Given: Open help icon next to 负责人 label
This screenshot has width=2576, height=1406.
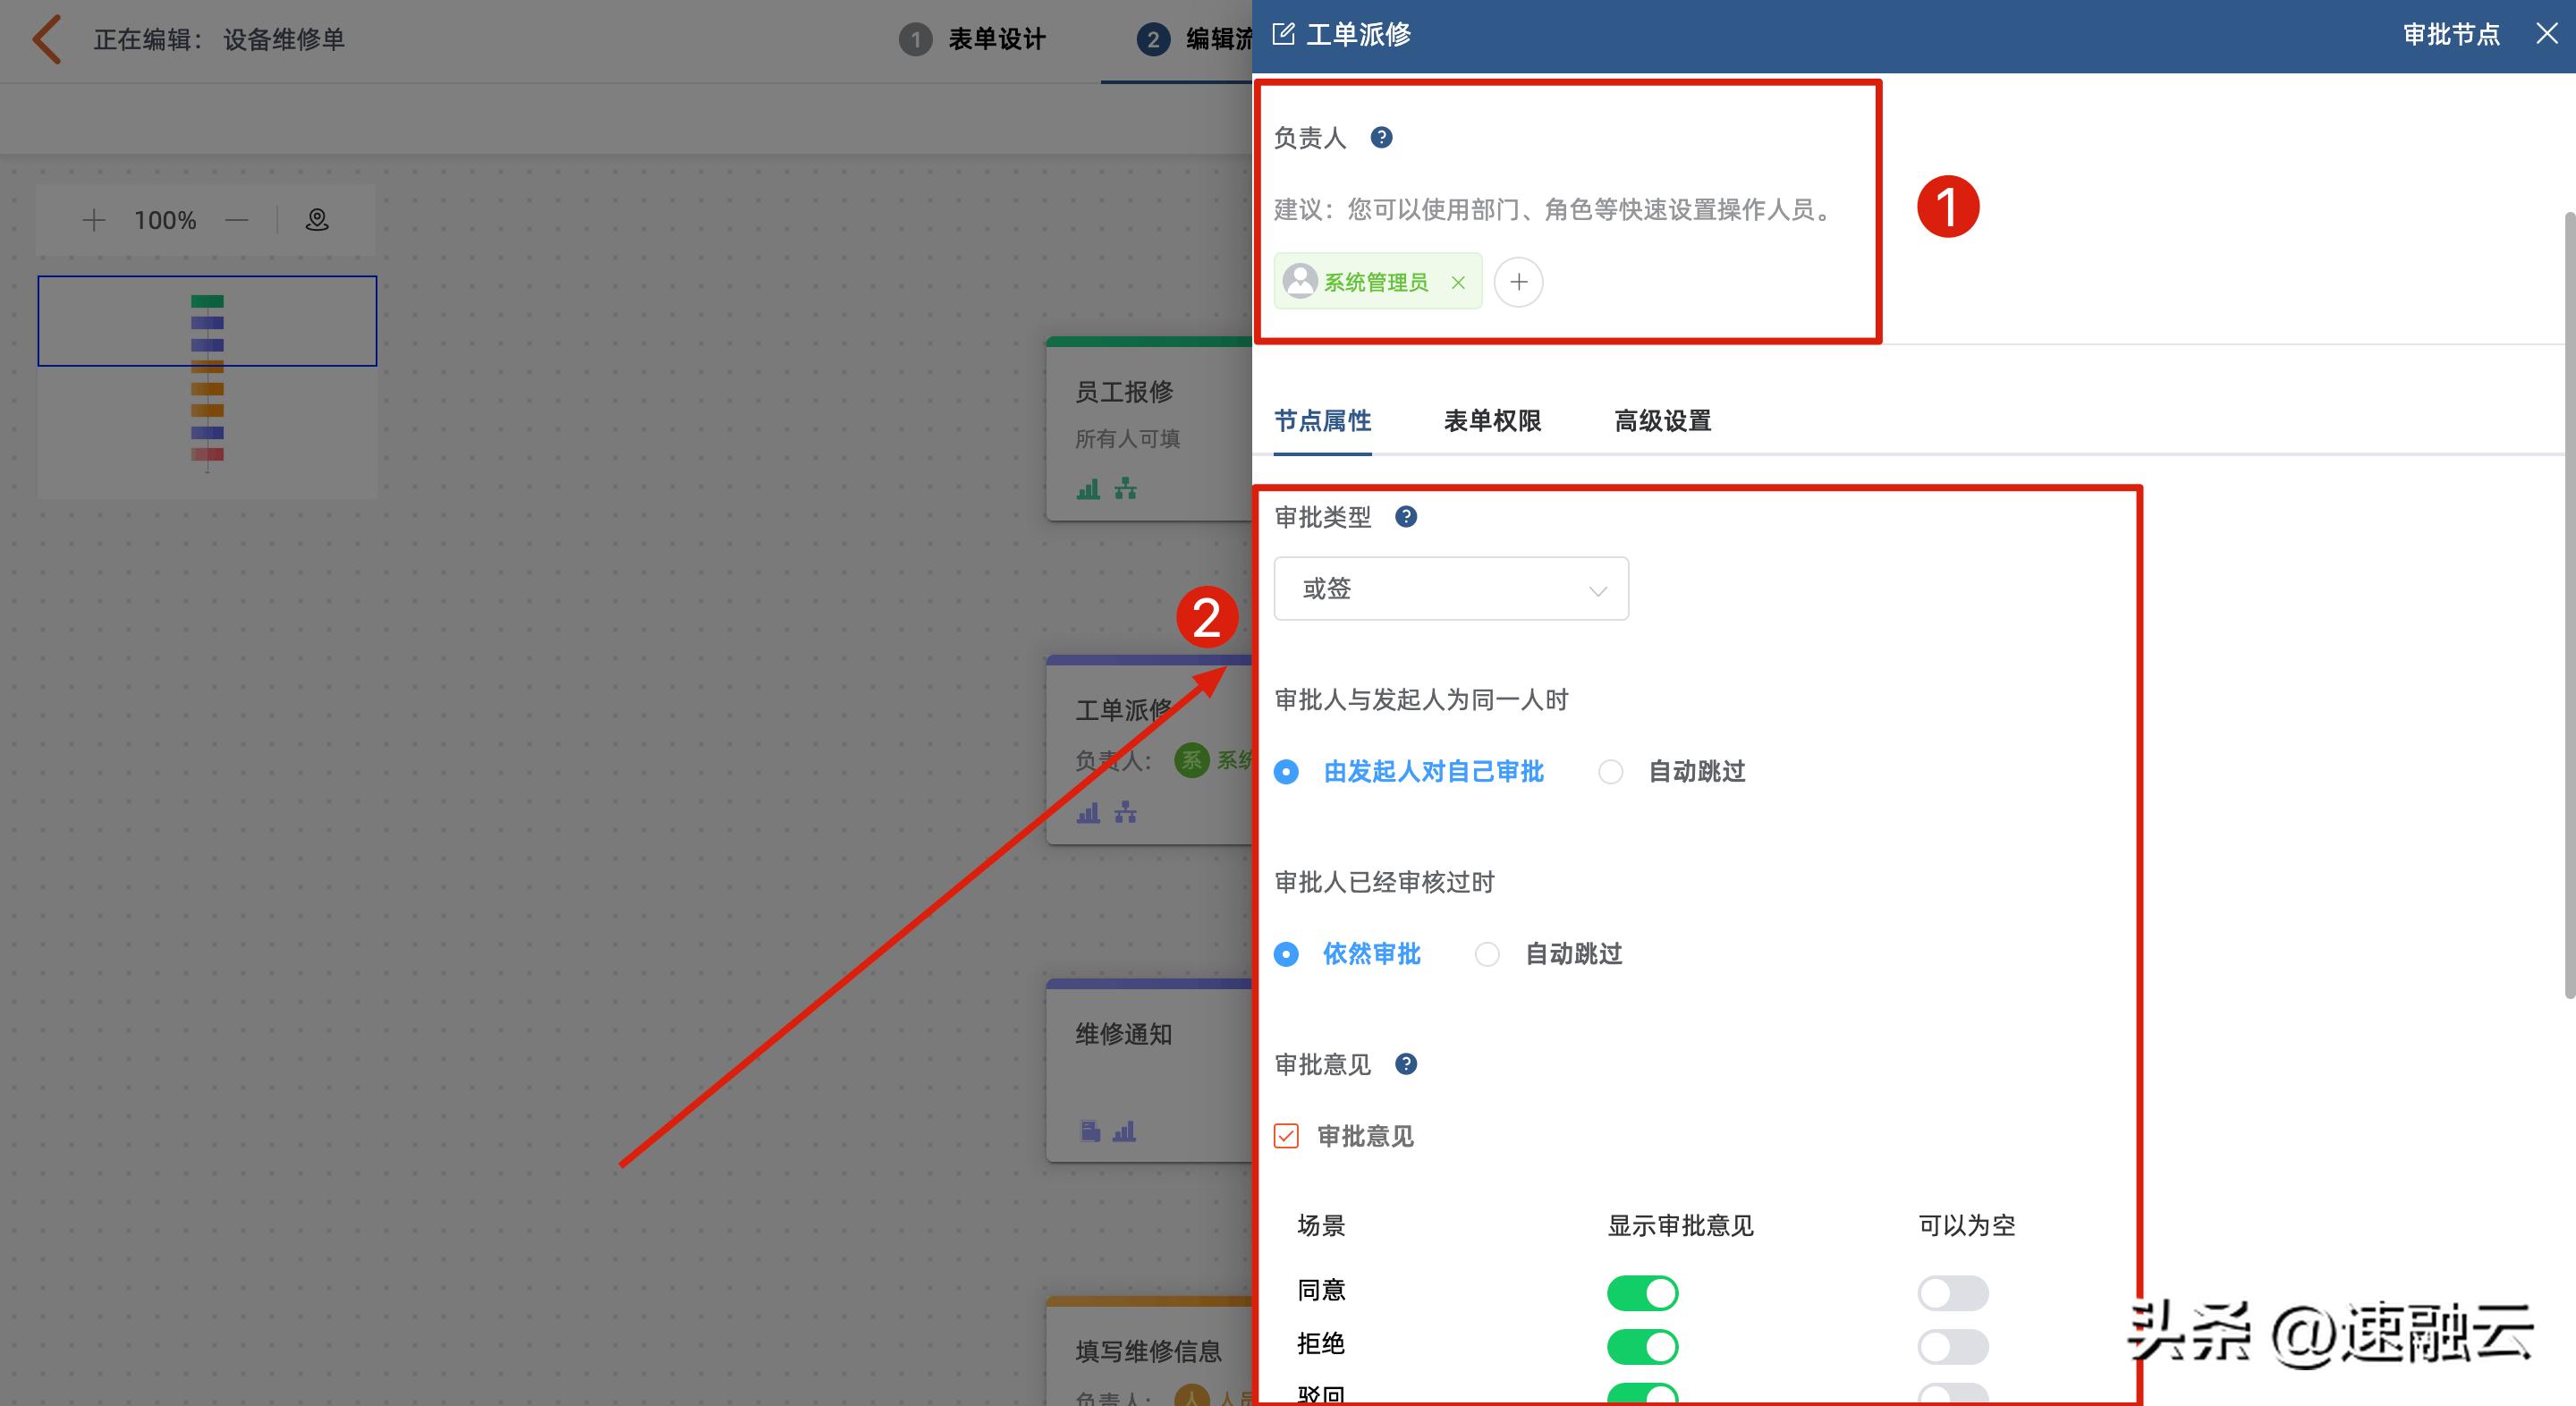Looking at the screenshot, I should click(x=1383, y=138).
